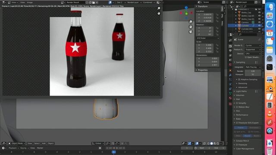Open the Device CPU dropdown
Screen dimensions: 276x155
pos(253,53)
